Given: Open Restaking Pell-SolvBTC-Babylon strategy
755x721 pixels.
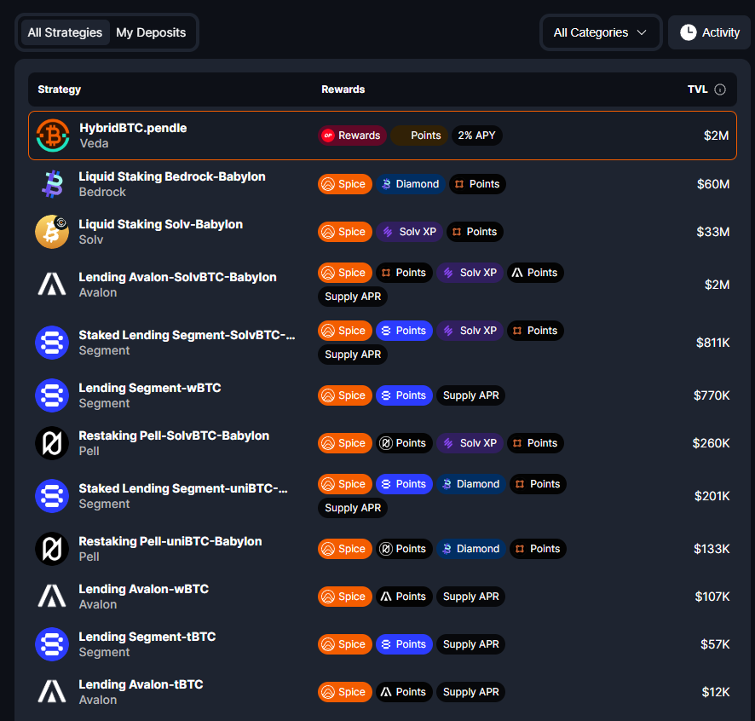Looking at the screenshot, I should tap(174, 435).
